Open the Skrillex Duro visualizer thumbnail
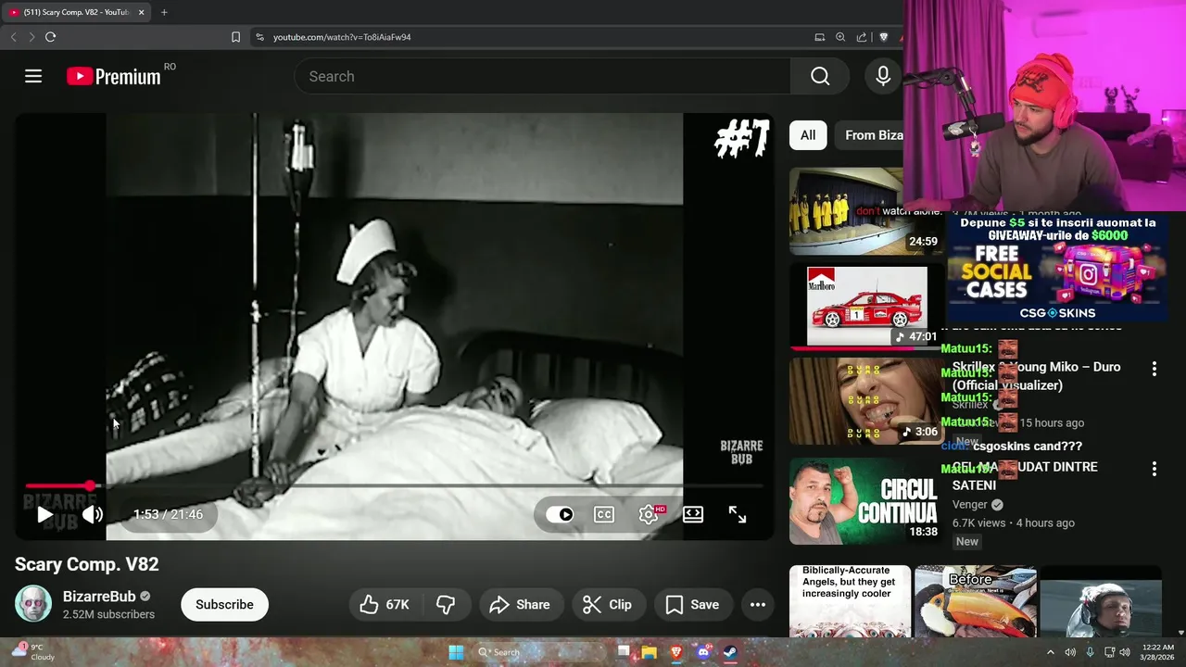The height and width of the screenshot is (667, 1186). coord(866,401)
